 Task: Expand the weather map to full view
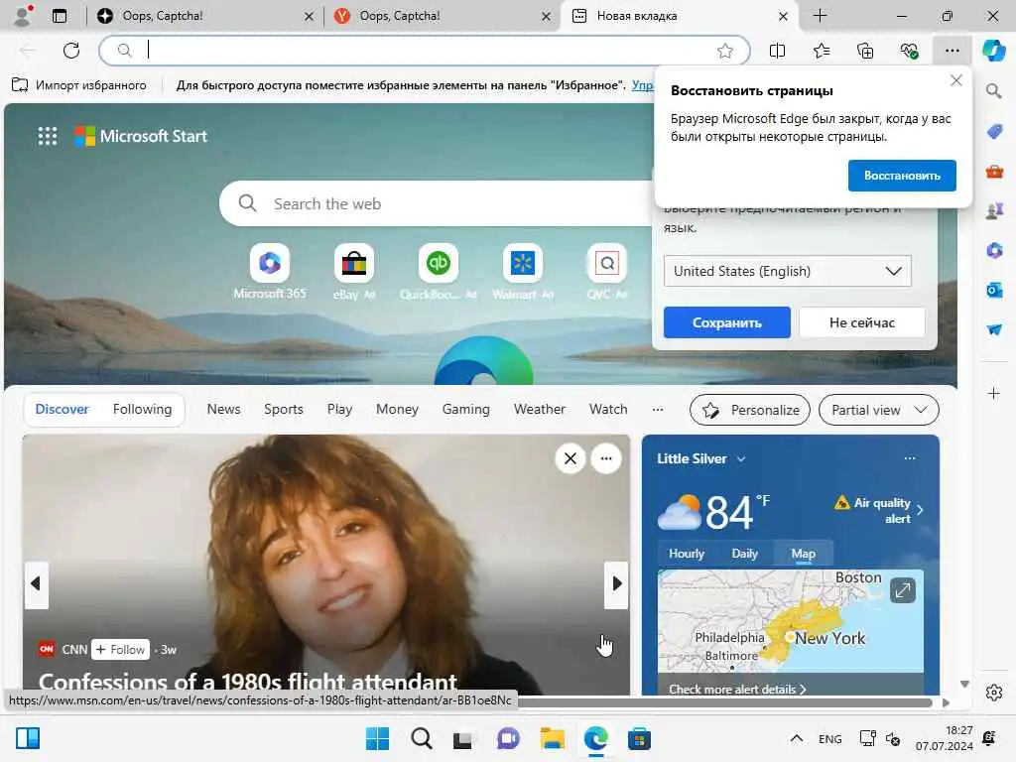coord(902,590)
